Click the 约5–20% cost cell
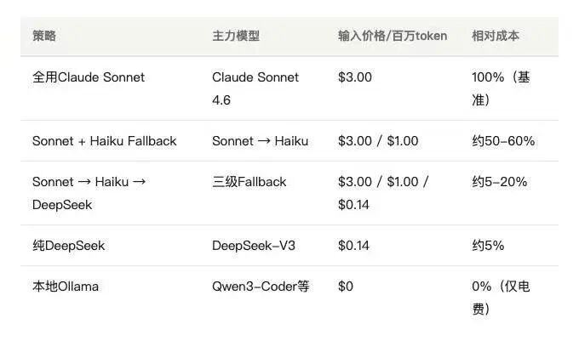This screenshot has width=579, height=346. [x=499, y=182]
